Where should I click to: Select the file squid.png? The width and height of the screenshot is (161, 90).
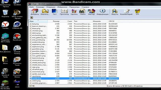coord(36,76)
